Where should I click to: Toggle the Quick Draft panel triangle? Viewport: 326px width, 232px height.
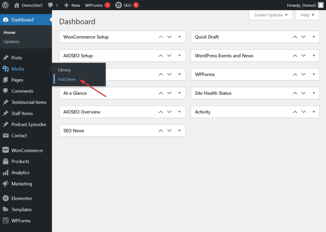click(314, 37)
